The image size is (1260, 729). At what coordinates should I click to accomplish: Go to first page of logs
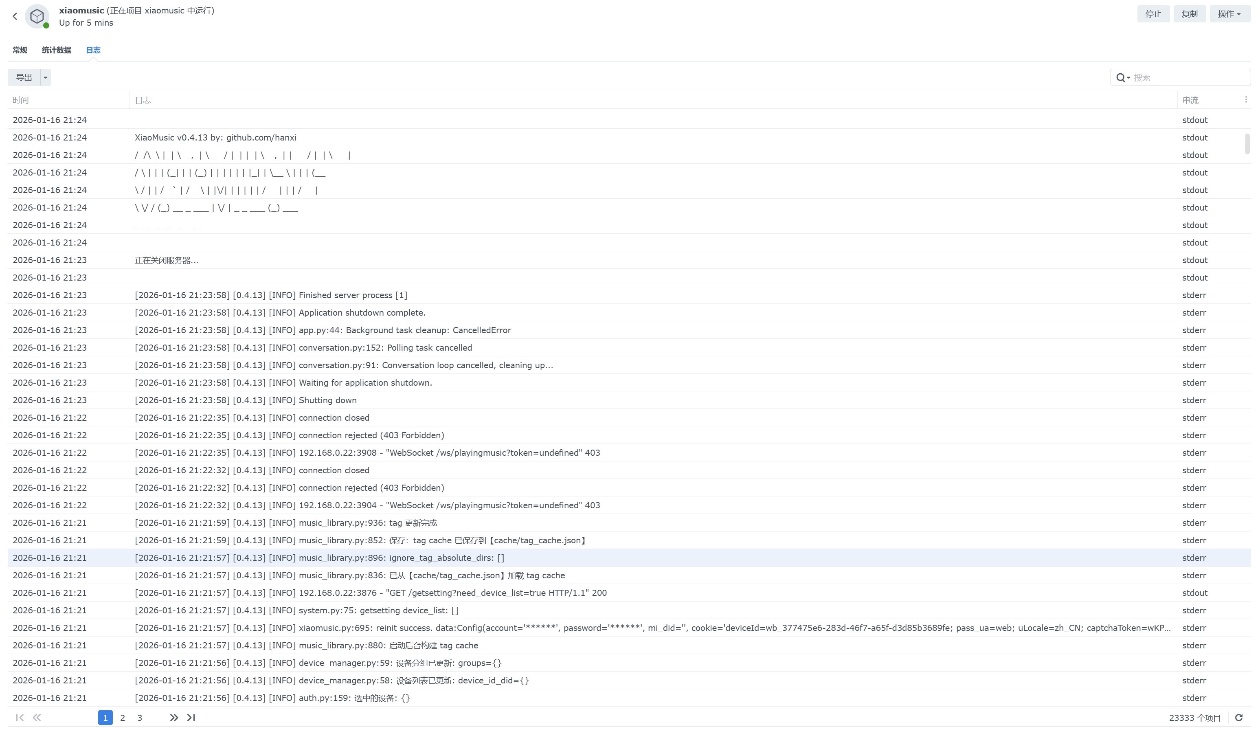pos(20,718)
